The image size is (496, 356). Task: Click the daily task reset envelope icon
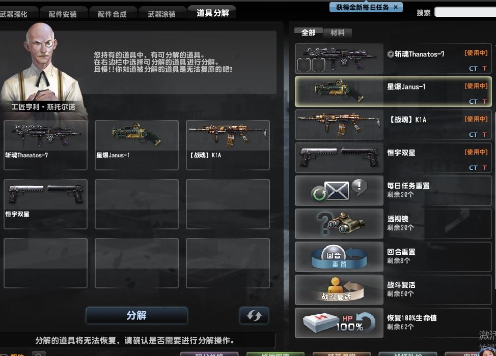coord(339,191)
